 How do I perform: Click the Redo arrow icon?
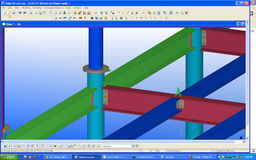(x=25, y=13)
